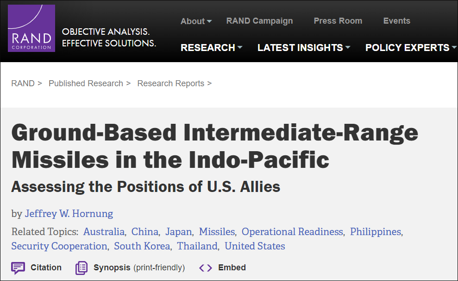The height and width of the screenshot is (281, 458).
Task: Select the Australia related topic
Action: click(x=104, y=232)
